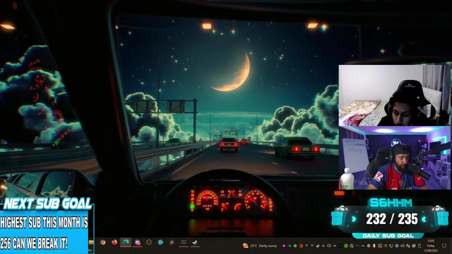Switch to Steam in the taskbar
This screenshot has height=254, width=452.
tap(195, 242)
